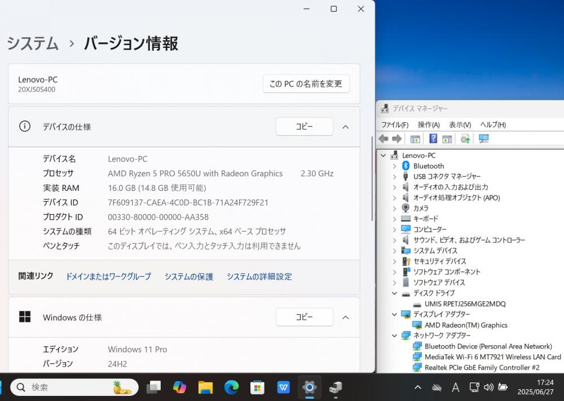Click the Windows logo beside Windows の仕様
The image size is (564, 401).
pos(25,317)
